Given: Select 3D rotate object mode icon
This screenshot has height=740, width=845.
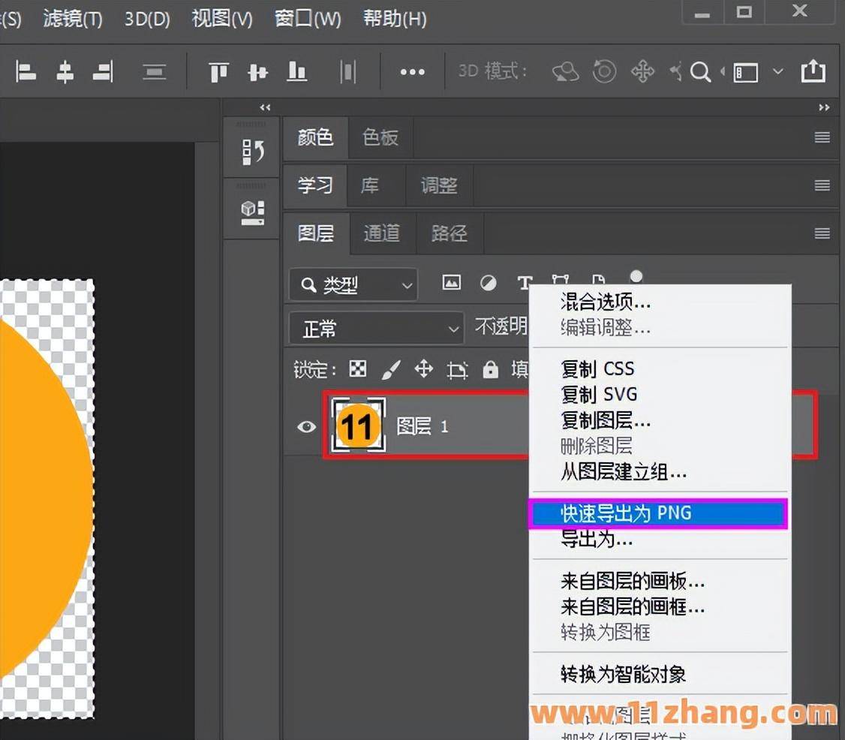Looking at the screenshot, I should (x=565, y=71).
